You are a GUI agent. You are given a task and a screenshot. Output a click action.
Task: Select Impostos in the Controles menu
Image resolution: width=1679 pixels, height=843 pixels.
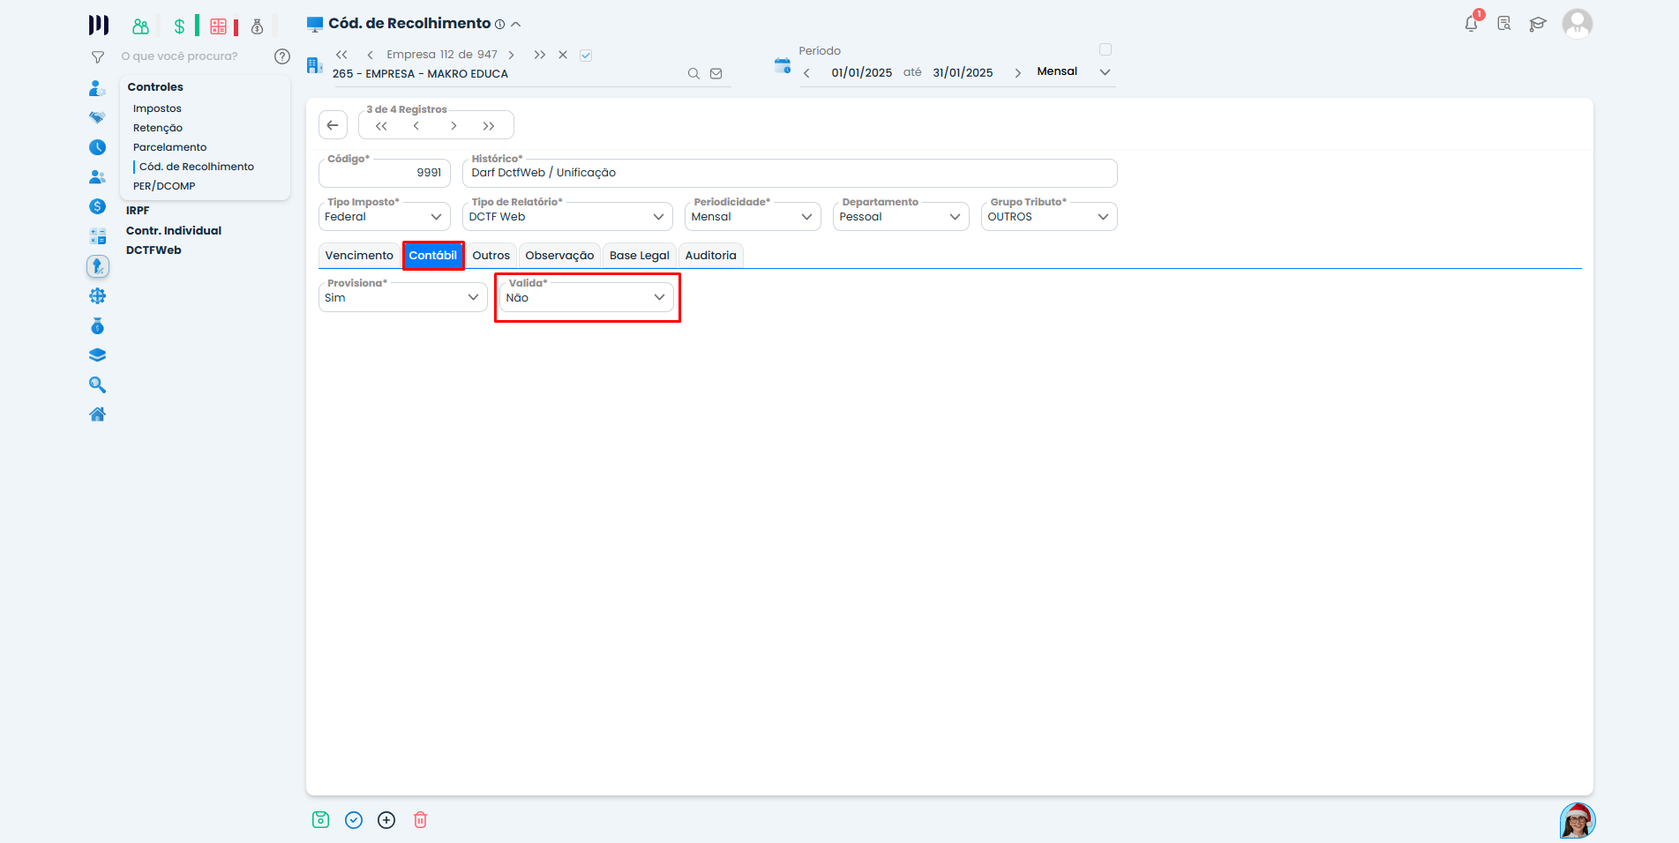[x=157, y=108]
